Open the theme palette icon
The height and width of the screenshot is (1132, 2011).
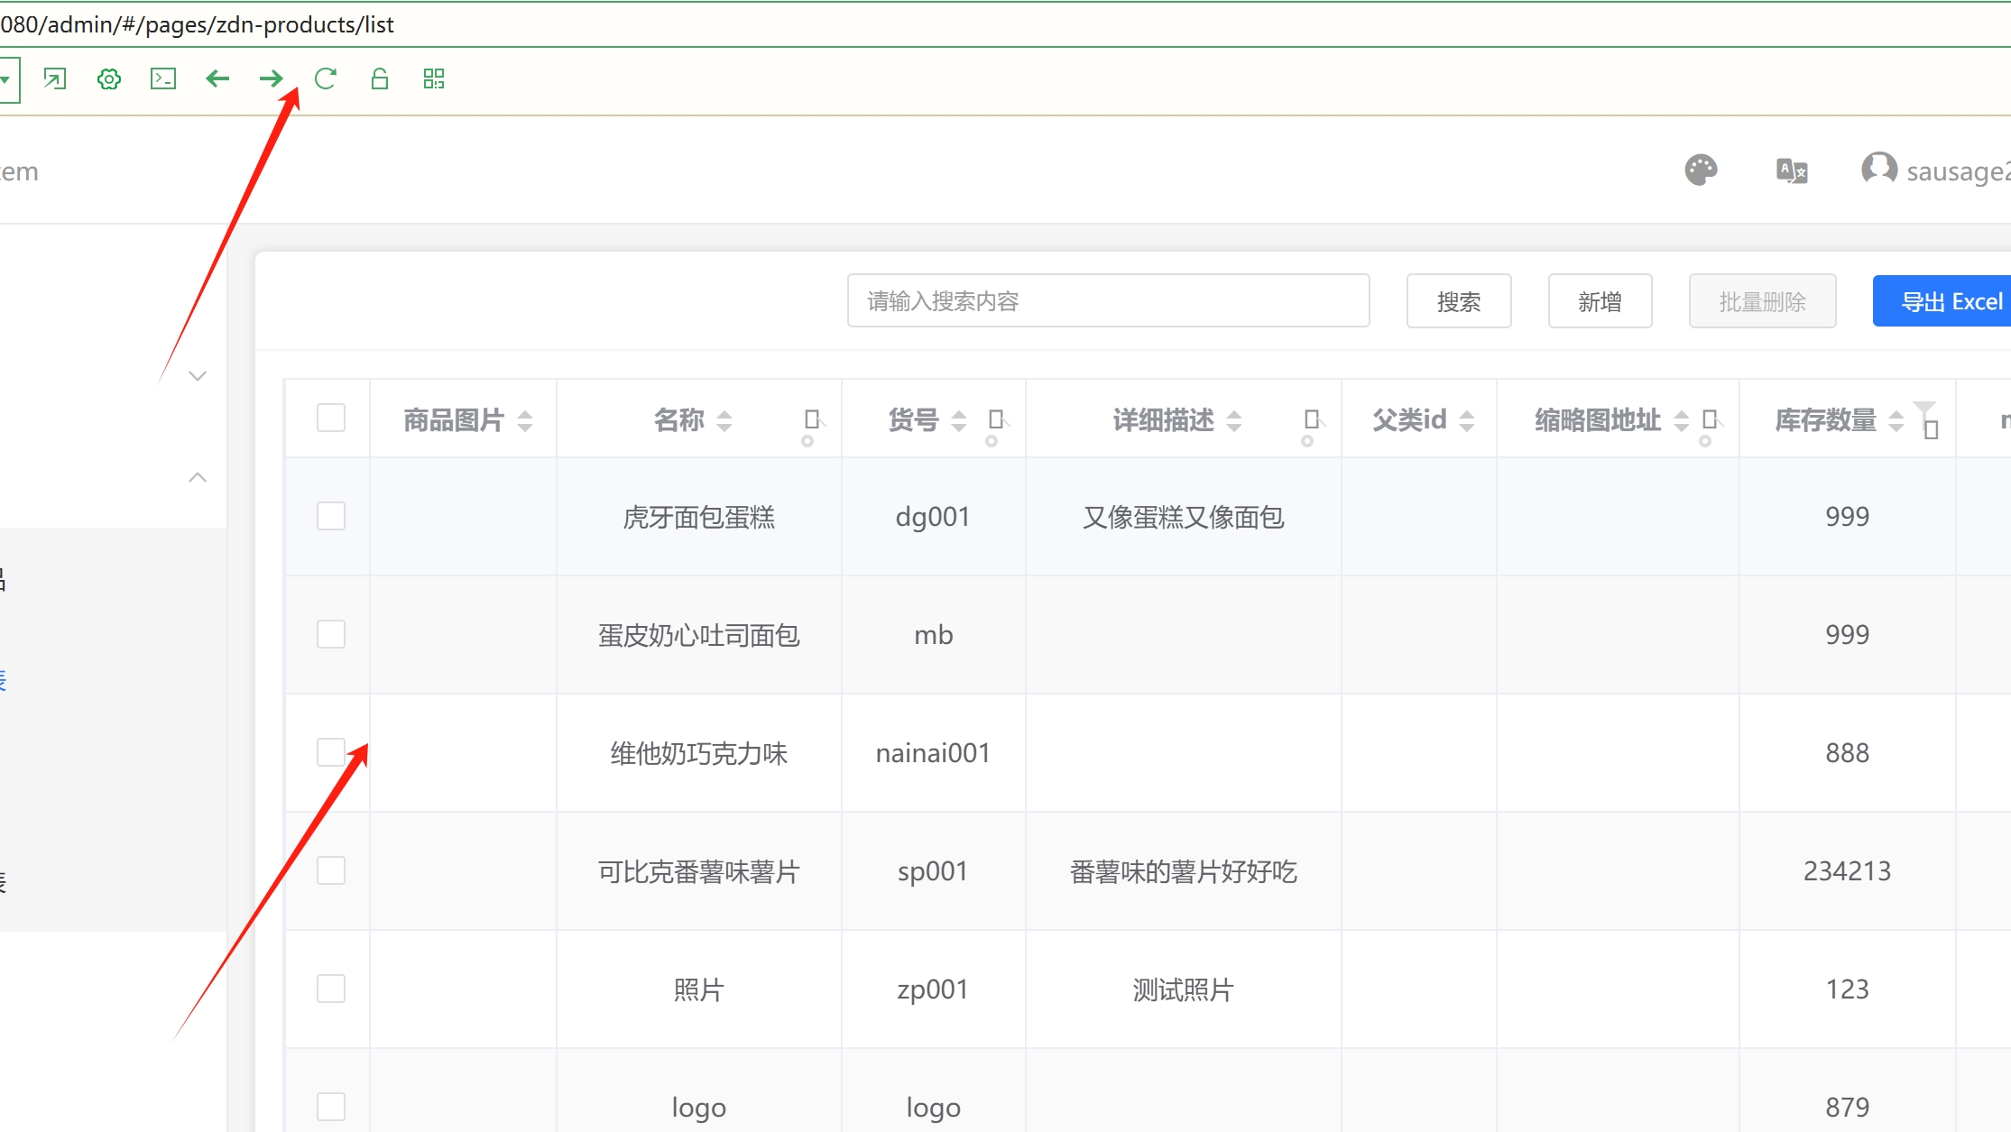1701,170
